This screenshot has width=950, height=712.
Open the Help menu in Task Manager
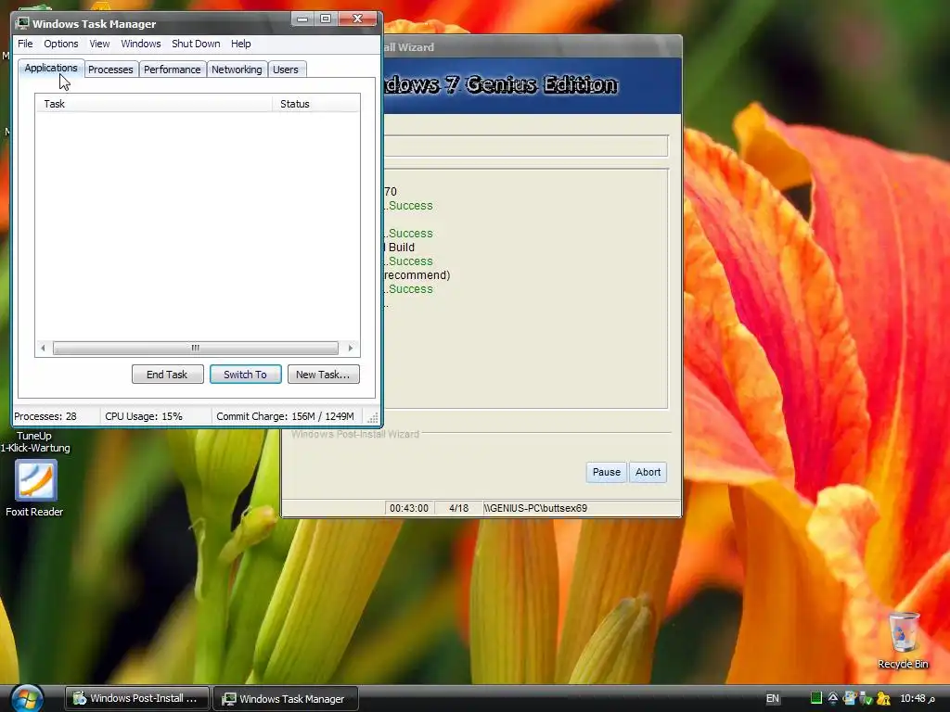(x=240, y=44)
